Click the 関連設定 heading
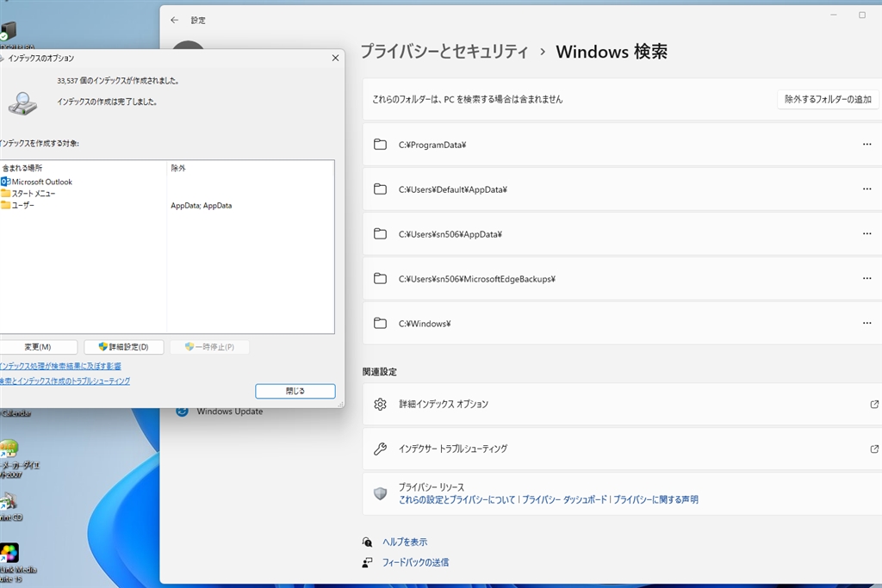The image size is (882, 588). coord(380,372)
